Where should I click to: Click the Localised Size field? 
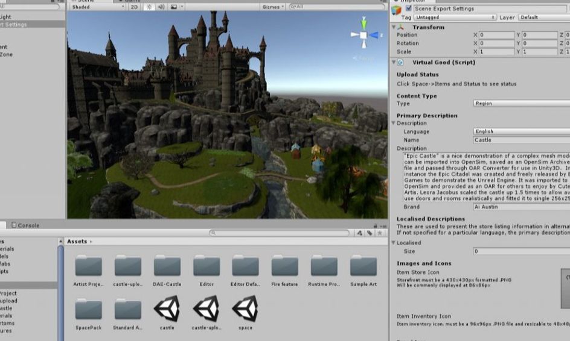tap(522, 251)
